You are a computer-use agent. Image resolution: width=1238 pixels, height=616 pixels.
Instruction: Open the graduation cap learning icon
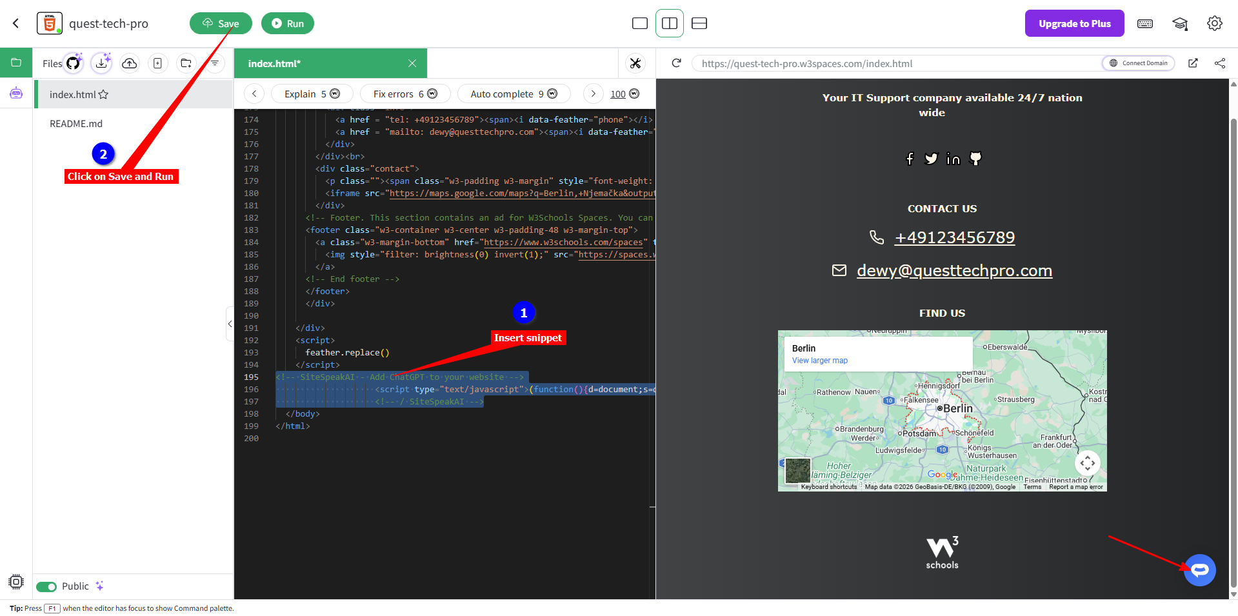[1180, 23]
